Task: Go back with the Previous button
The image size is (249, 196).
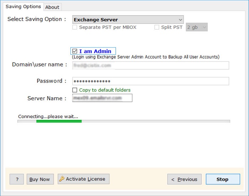Action: click(x=184, y=179)
